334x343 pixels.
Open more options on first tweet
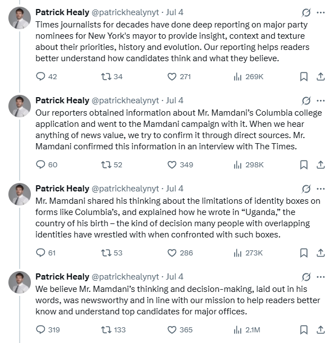[x=321, y=12]
